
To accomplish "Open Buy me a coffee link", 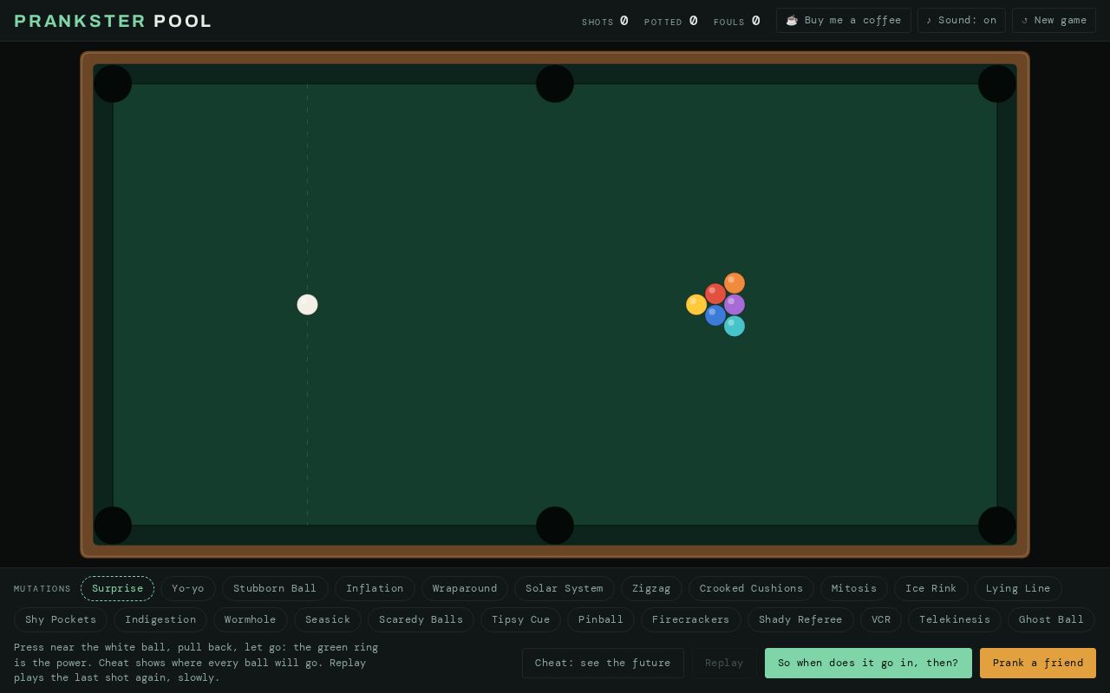I will pyautogui.click(x=843, y=21).
